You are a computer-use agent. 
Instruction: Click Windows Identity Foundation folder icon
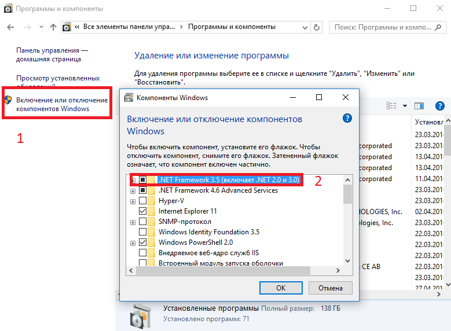pyautogui.click(x=152, y=232)
